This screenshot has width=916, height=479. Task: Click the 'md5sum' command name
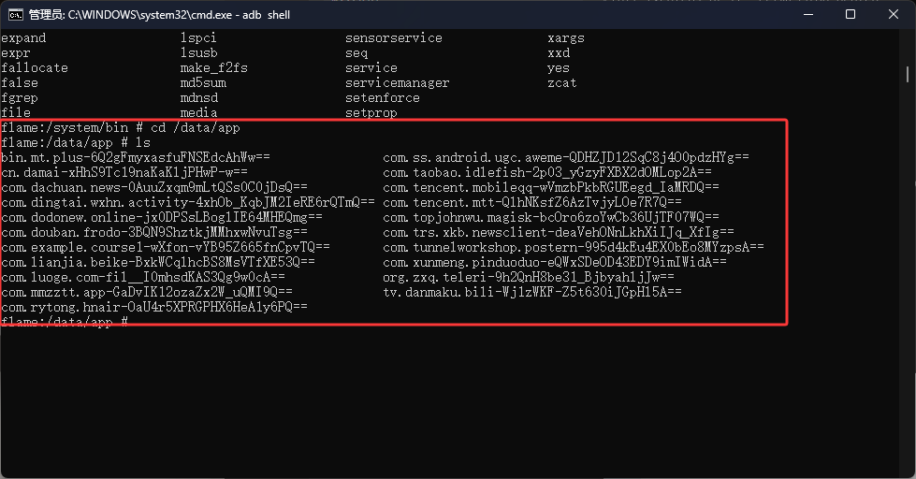[203, 83]
